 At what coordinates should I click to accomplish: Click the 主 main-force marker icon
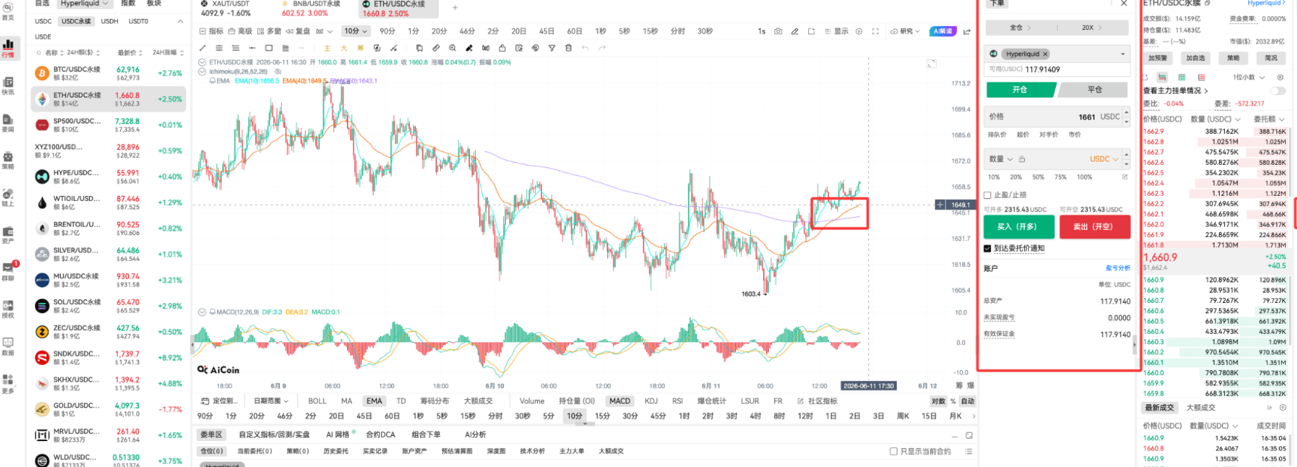[327, 48]
